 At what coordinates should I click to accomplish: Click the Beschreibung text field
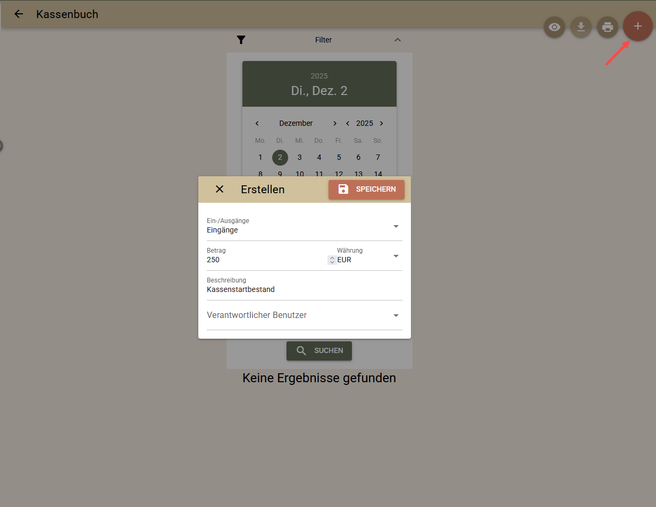tap(304, 286)
